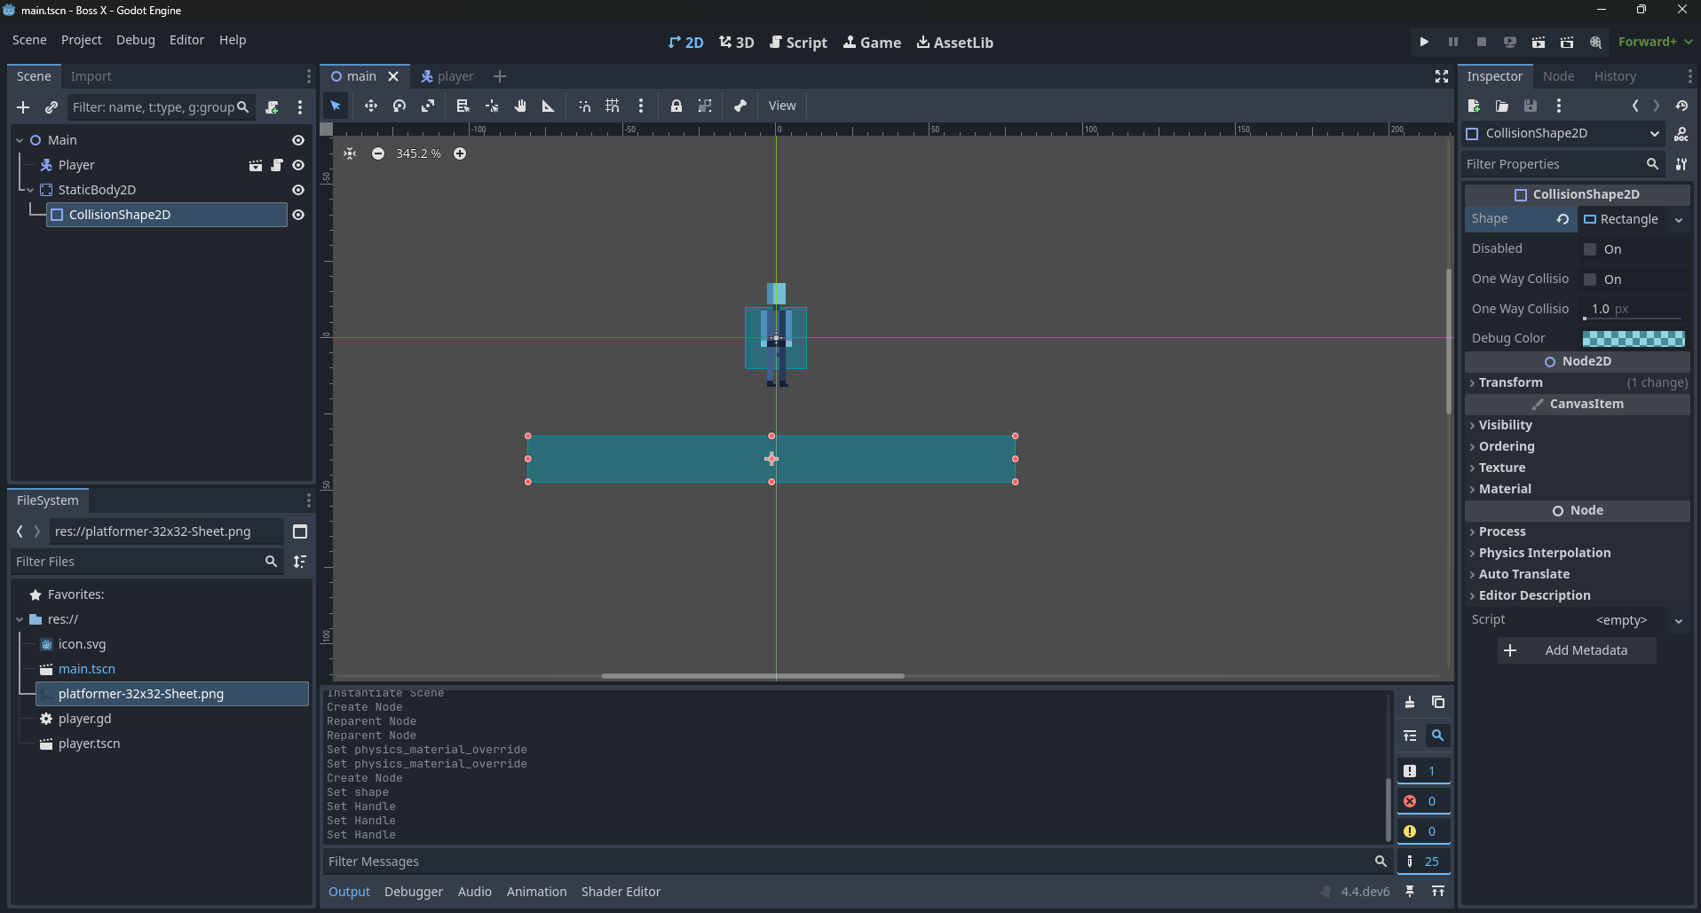The width and height of the screenshot is (1701, 913).
Task: Toggle Grid Snap in viewport toolbar
Action: point(613,106)
